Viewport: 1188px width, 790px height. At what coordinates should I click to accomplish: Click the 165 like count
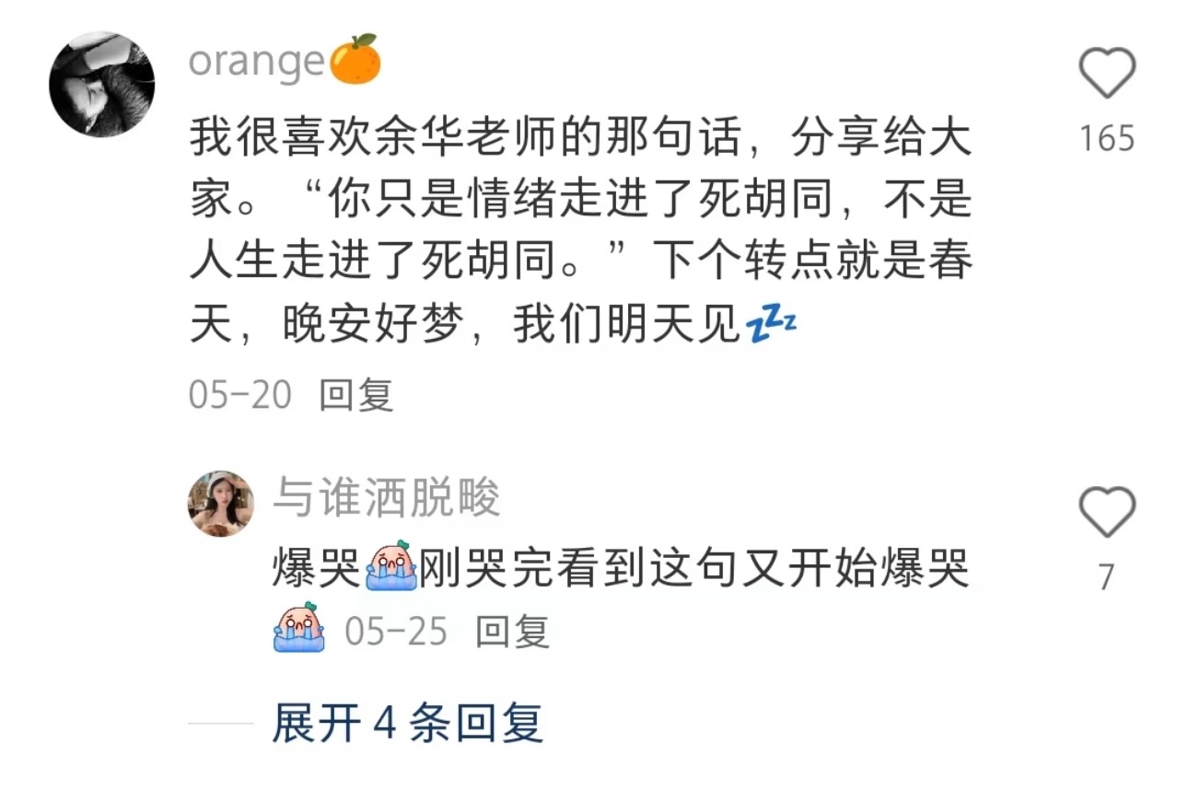(1107, 138)
